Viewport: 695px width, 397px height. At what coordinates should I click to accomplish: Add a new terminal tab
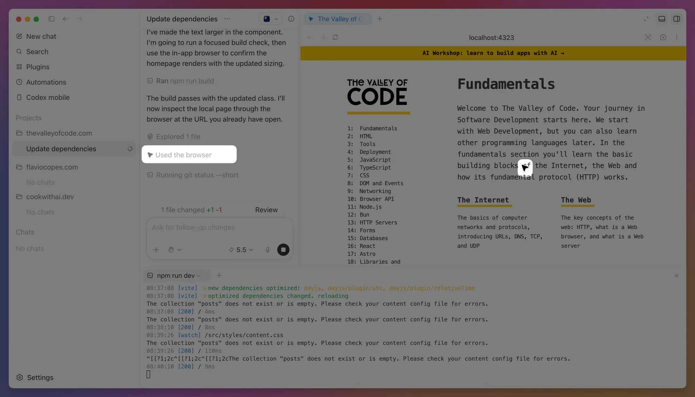tap(219, 276)
